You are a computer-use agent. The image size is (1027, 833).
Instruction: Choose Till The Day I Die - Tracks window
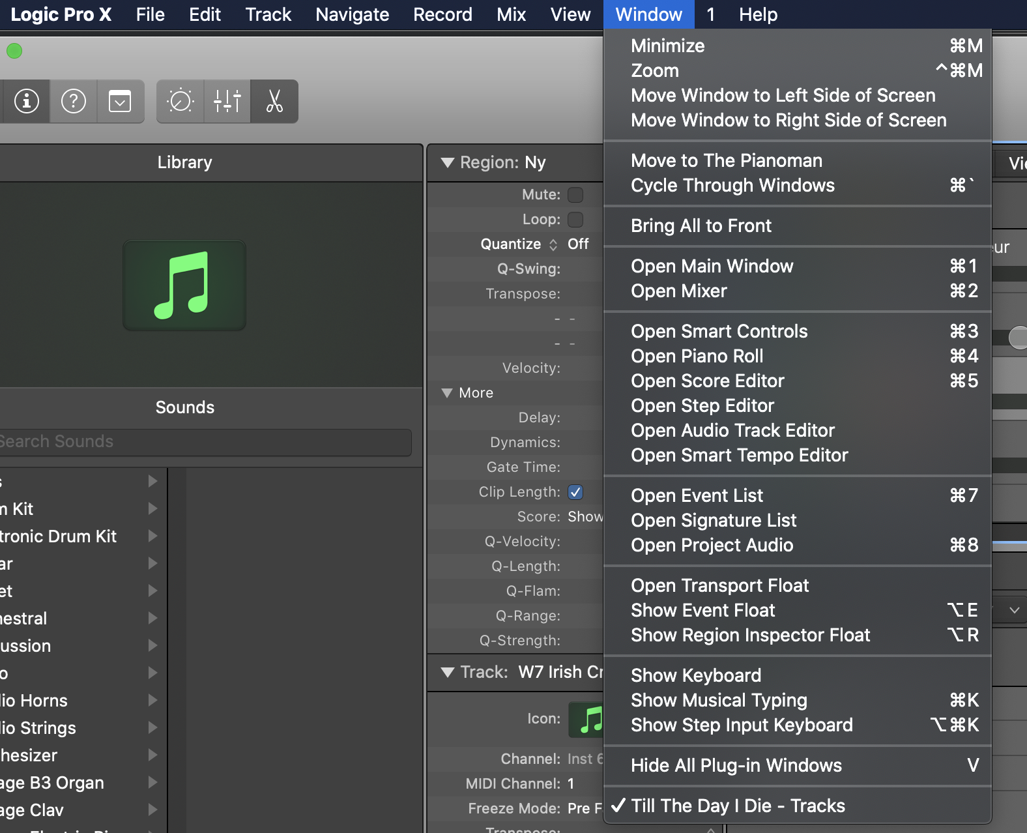pyautogui.click(x=798, y=806)
